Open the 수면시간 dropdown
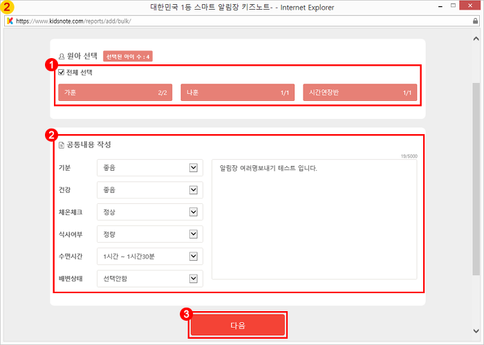 coord(150,257)
